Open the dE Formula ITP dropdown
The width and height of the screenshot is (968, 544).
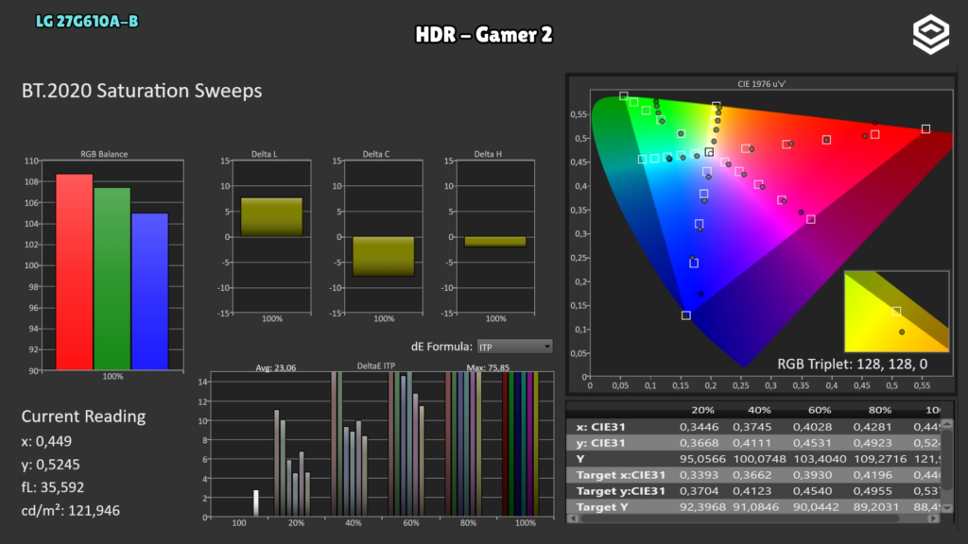click(x=514, y=347)
